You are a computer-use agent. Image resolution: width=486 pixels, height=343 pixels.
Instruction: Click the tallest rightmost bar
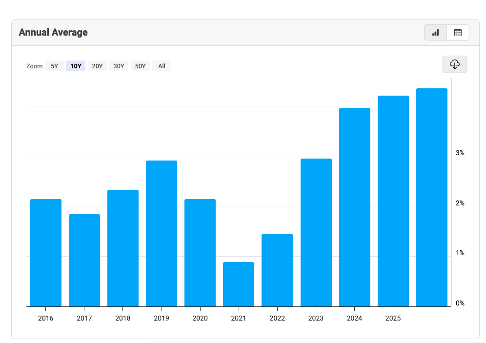(432, 197)
